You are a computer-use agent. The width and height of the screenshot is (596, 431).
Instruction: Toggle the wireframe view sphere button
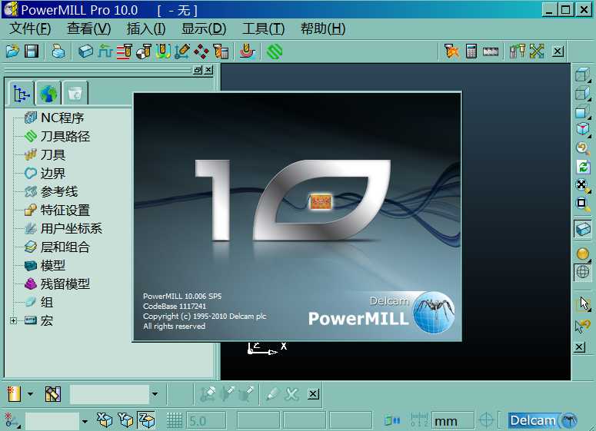583,272
